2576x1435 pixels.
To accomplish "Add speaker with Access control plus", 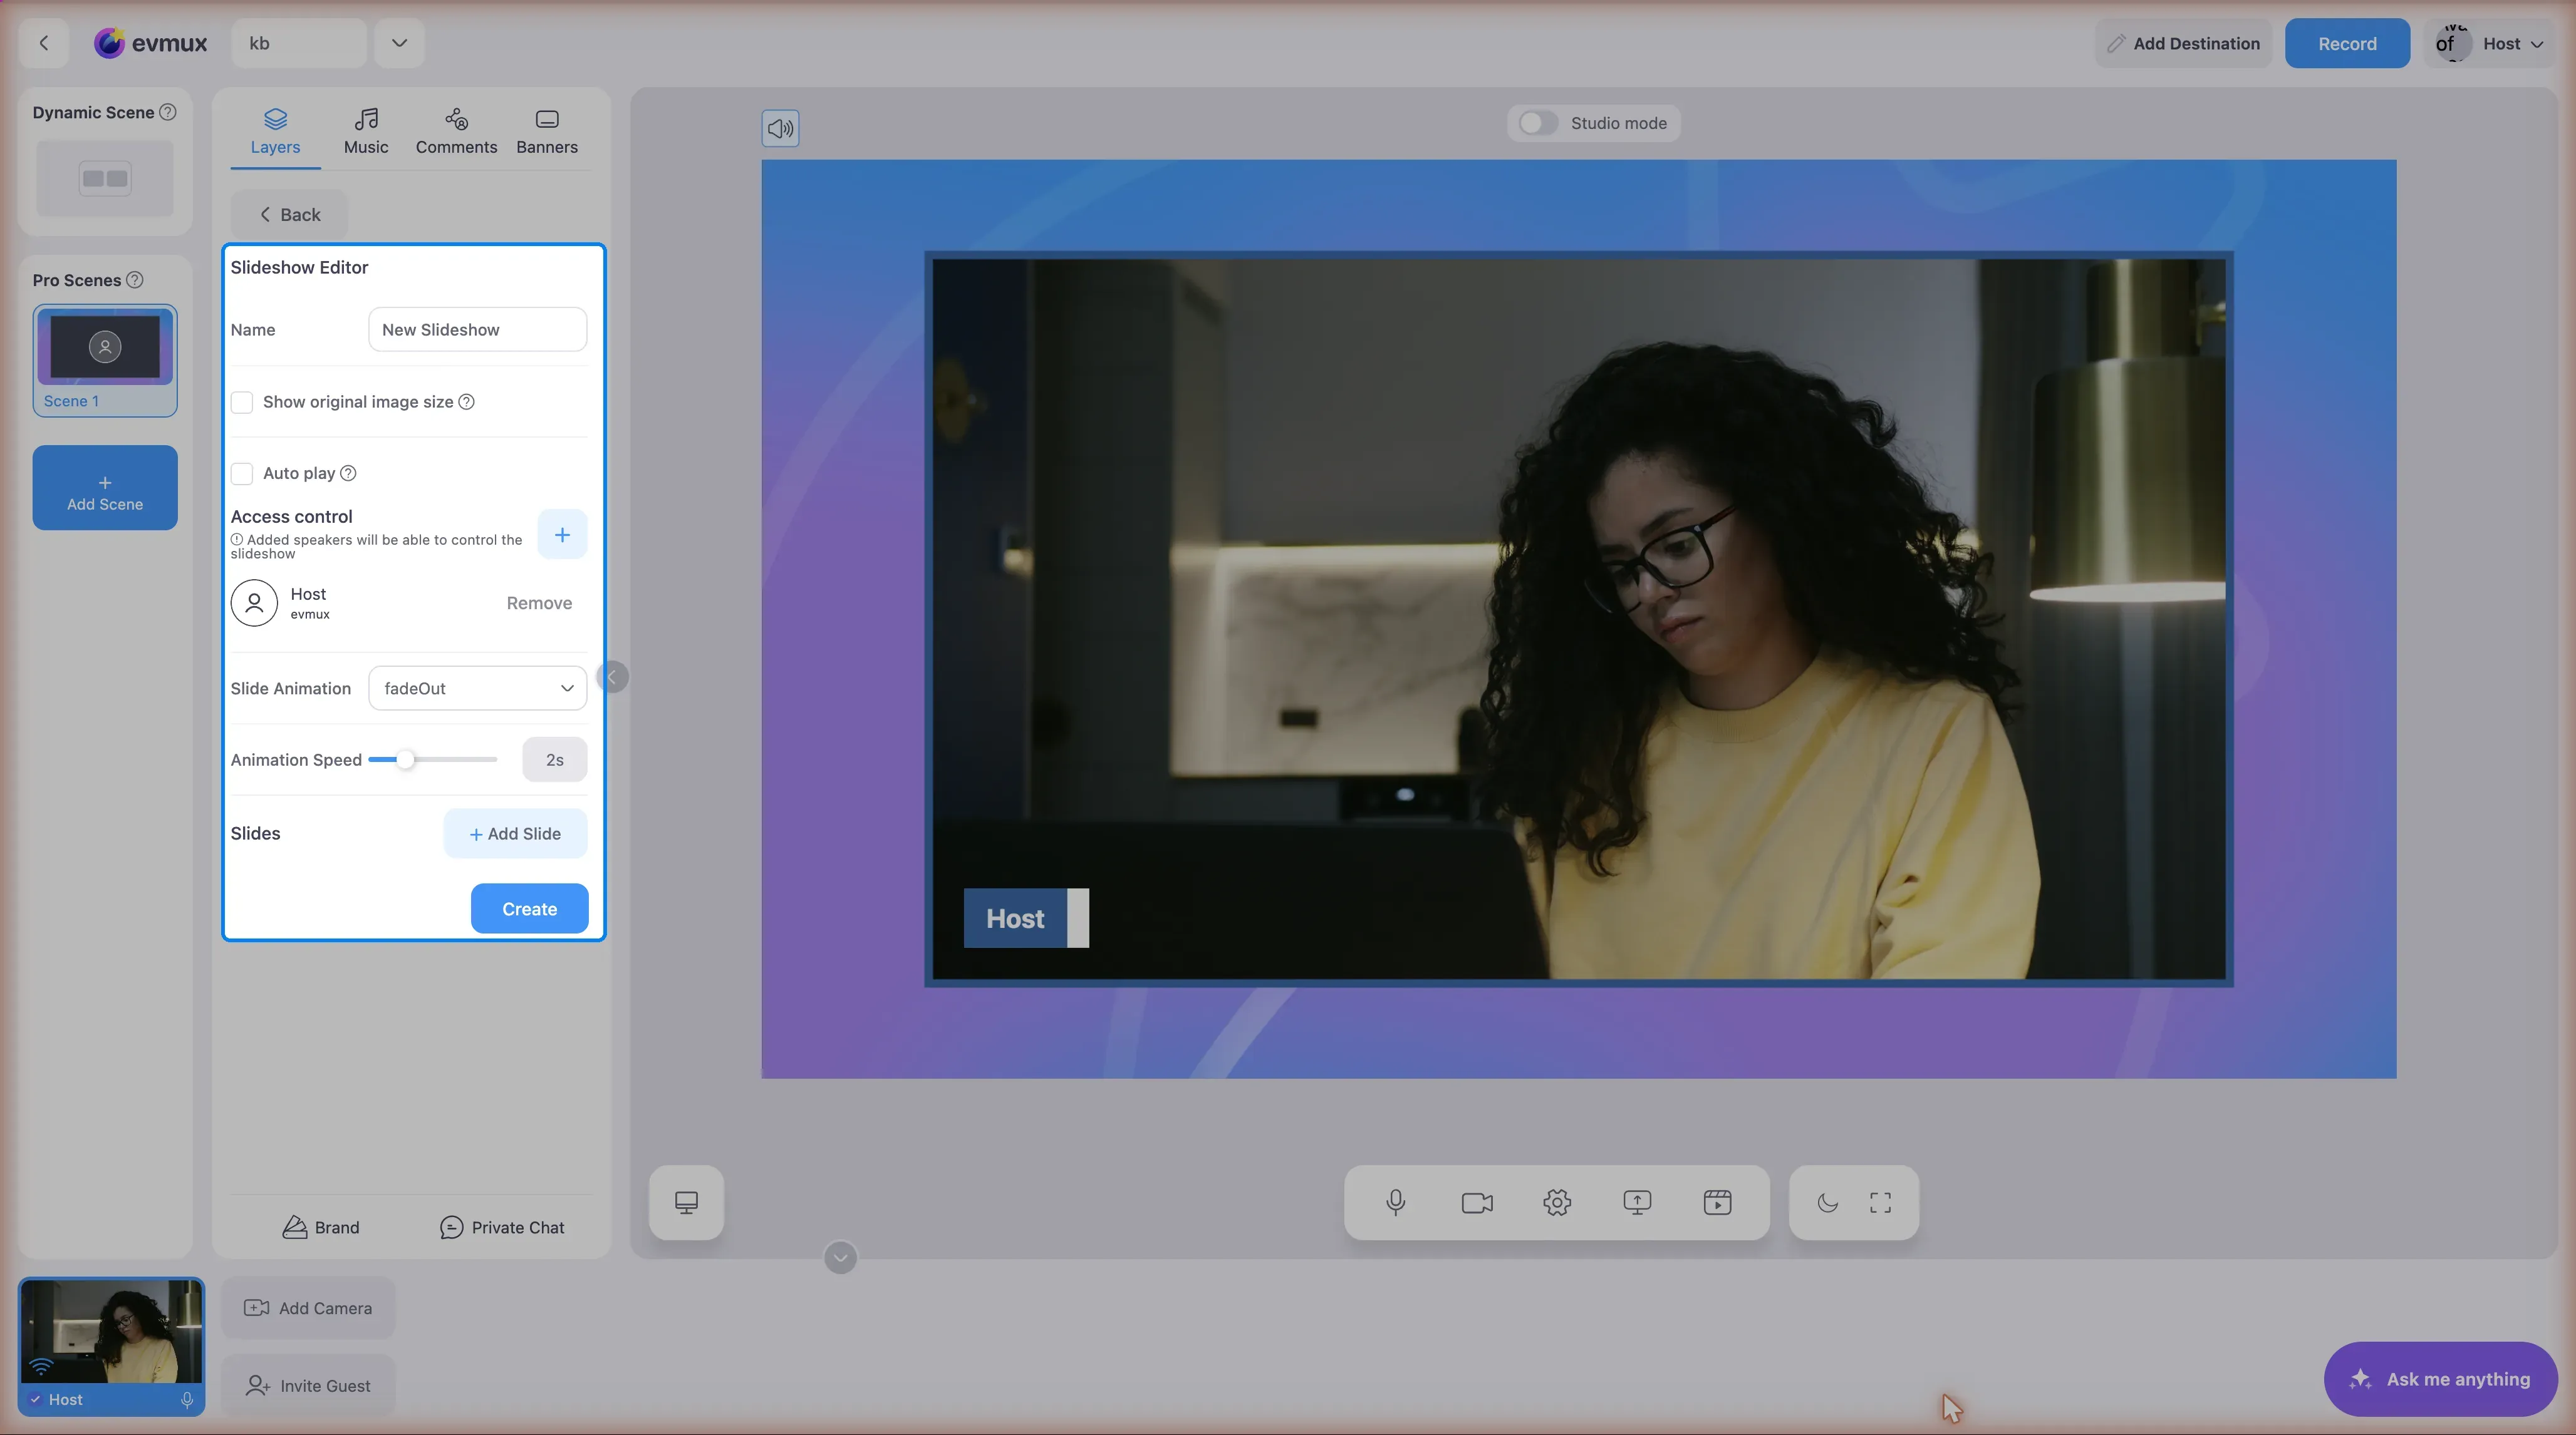I will tap(562, 535).
